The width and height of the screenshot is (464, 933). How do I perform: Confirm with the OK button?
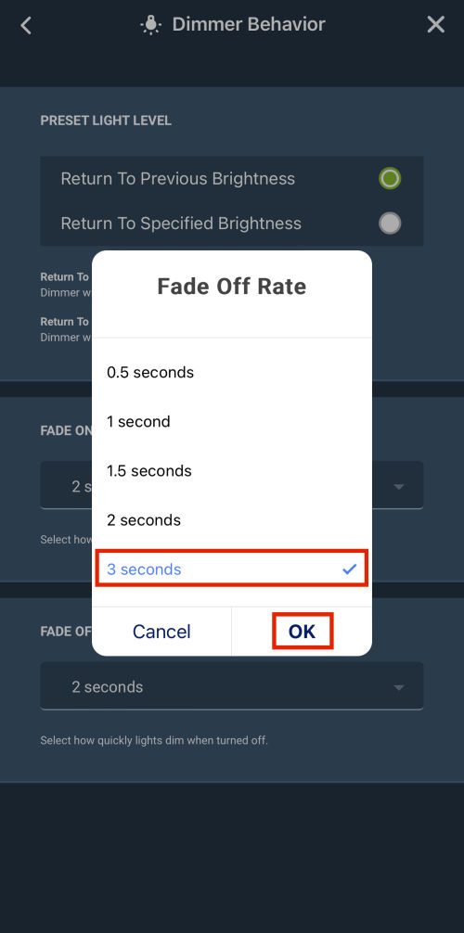click(302, 632)
